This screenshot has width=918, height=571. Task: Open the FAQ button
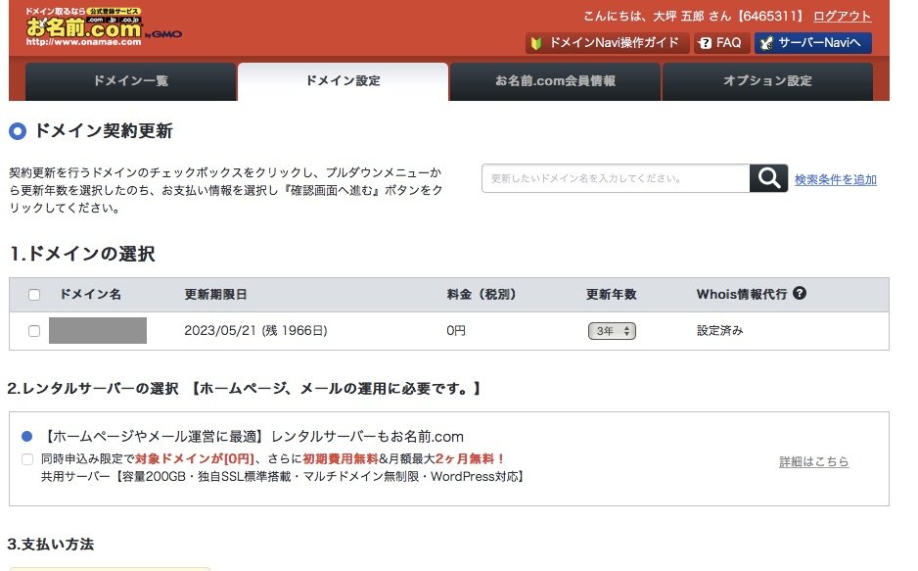(721, 43)
